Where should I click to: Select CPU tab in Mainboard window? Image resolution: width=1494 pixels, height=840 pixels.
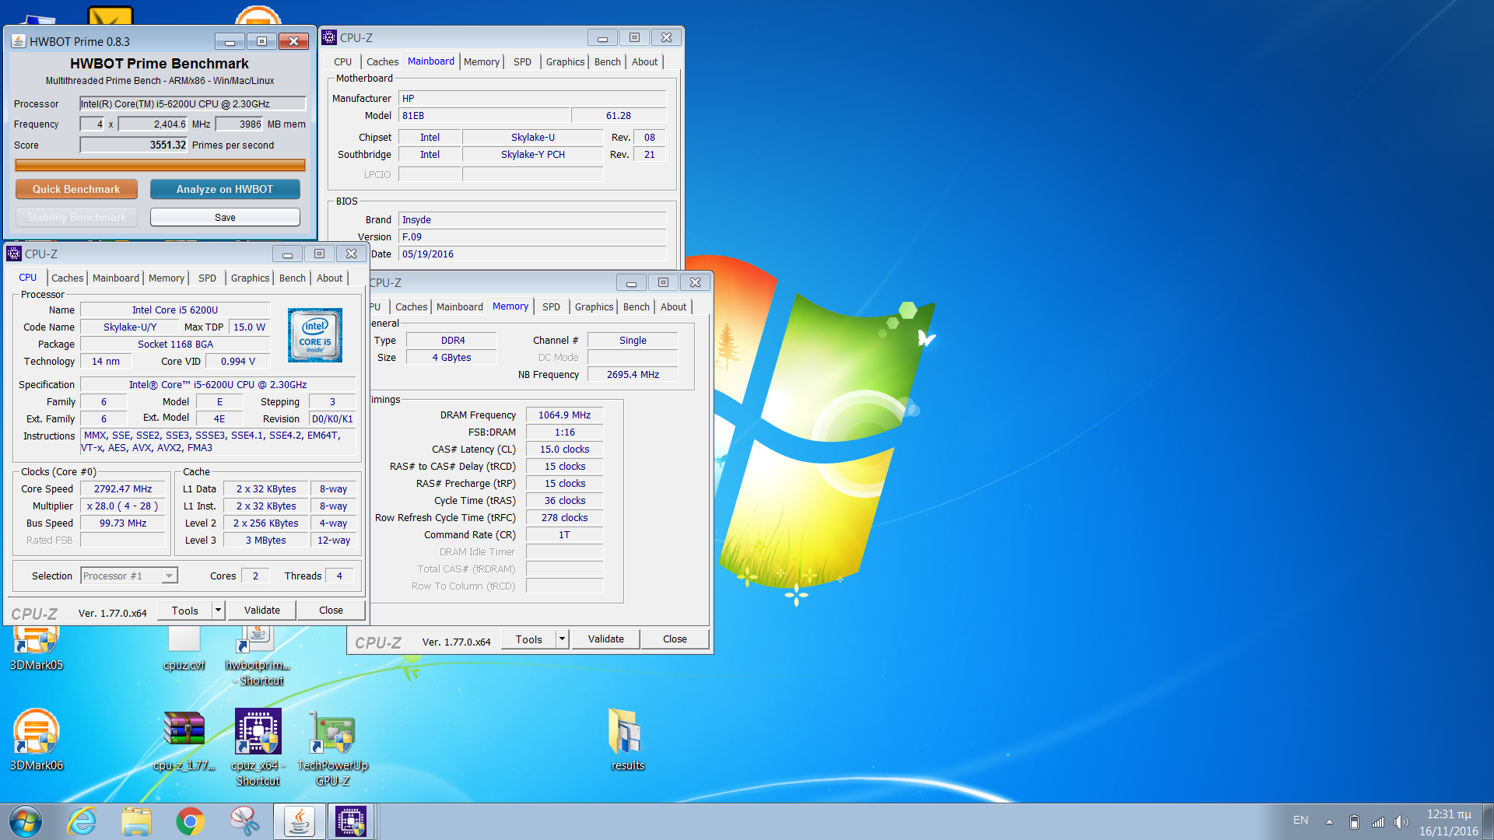point(343,61)
